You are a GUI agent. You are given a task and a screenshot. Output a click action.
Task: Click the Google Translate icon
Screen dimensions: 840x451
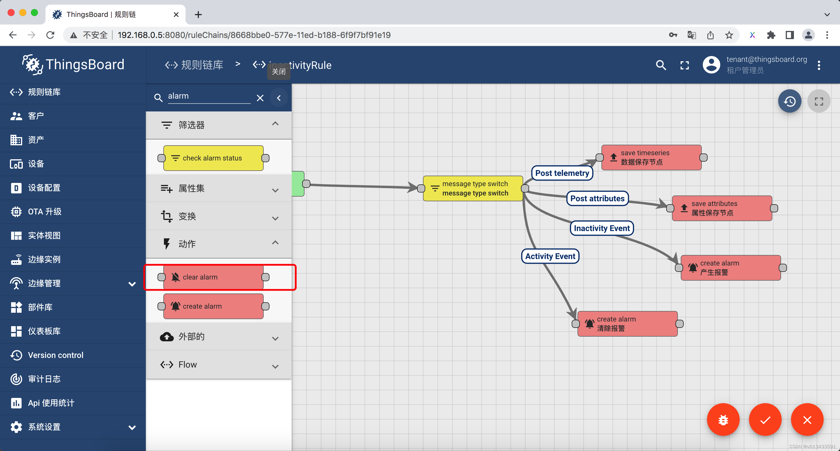692,35
